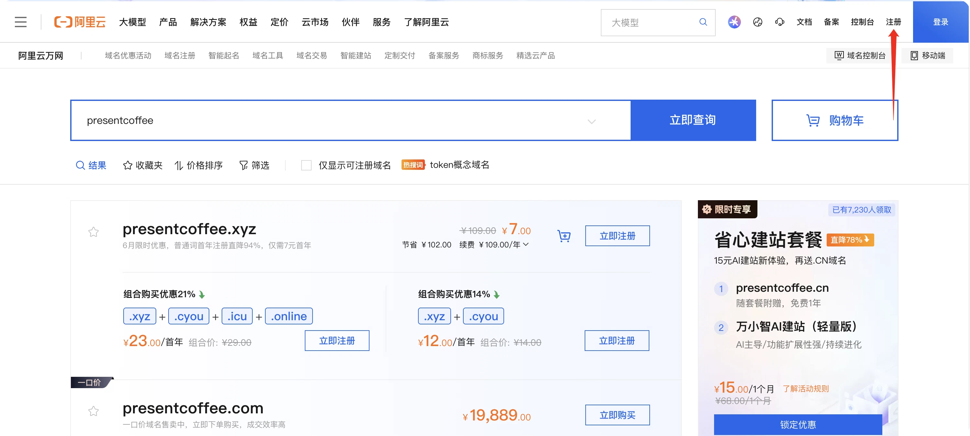Image resolution: width=970 pixels, height=436 pixels.
Task: Expand the domain search suffix dropdown
Action: [x=591, y=122]
